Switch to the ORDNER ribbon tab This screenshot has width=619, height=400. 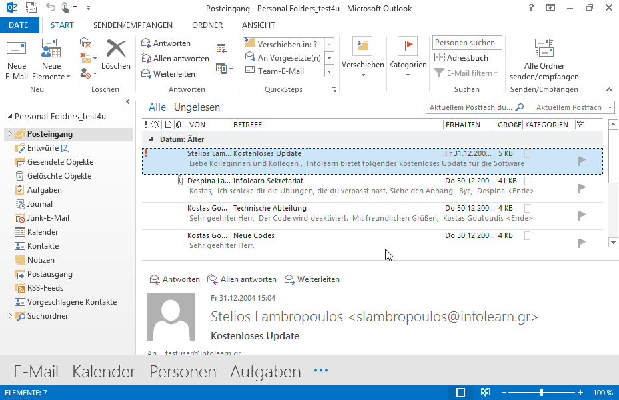[x=207, y=25]
